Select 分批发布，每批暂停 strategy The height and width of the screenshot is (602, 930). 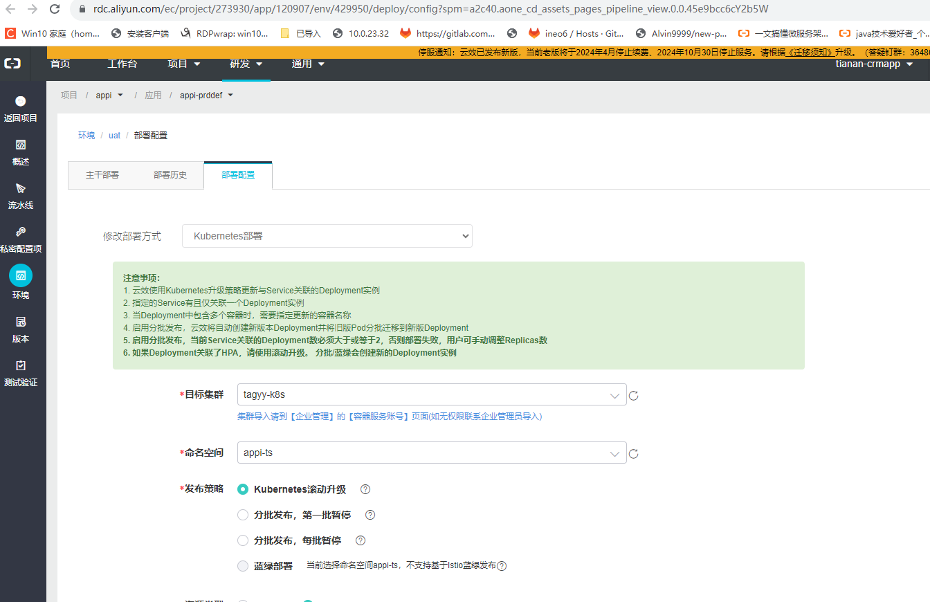point(243,540)
